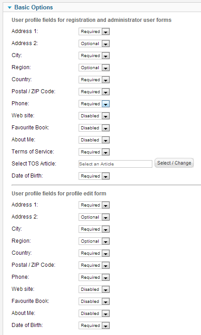Open profile edit Region dropdown
This screenshot has width=201, height=335.
point(94,241)
